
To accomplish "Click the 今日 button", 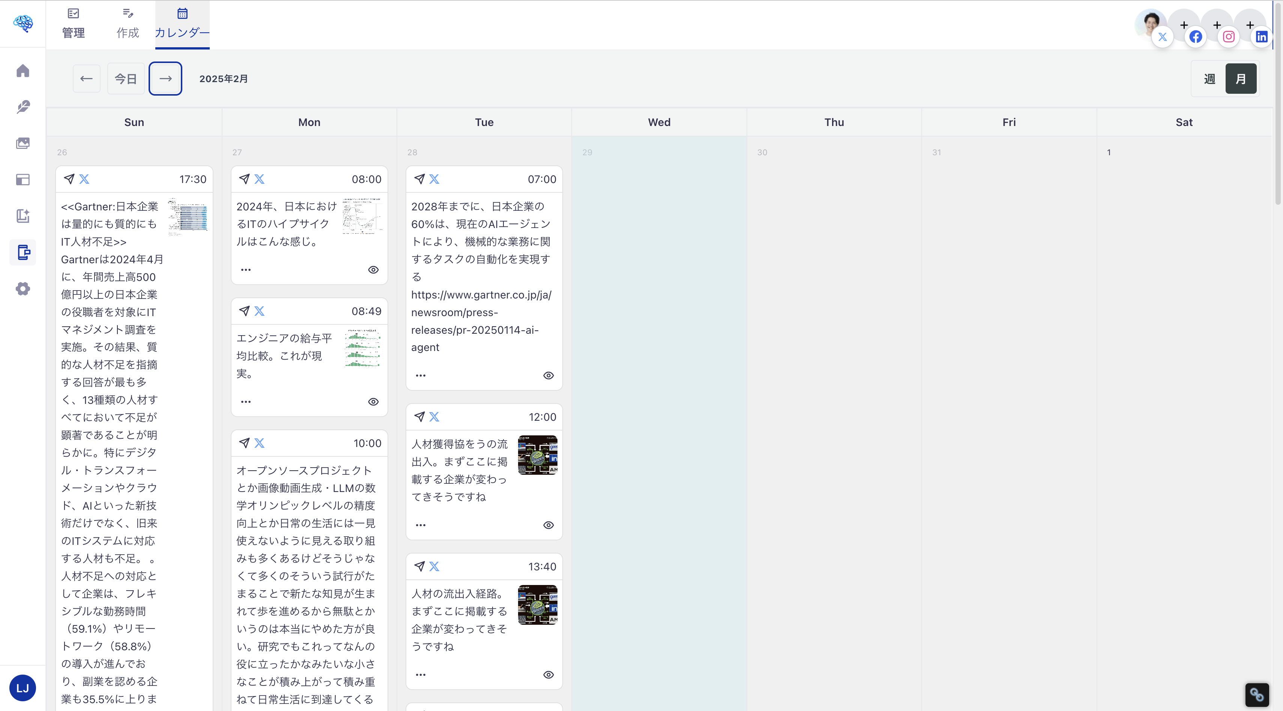I will coord(126,79).
